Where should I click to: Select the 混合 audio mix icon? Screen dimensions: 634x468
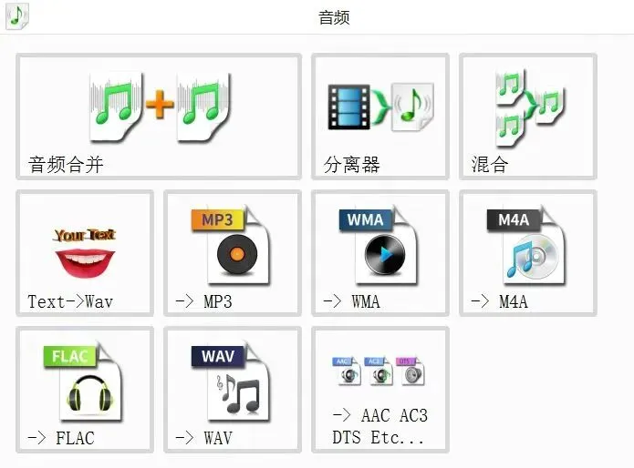[x=529, y=107]
